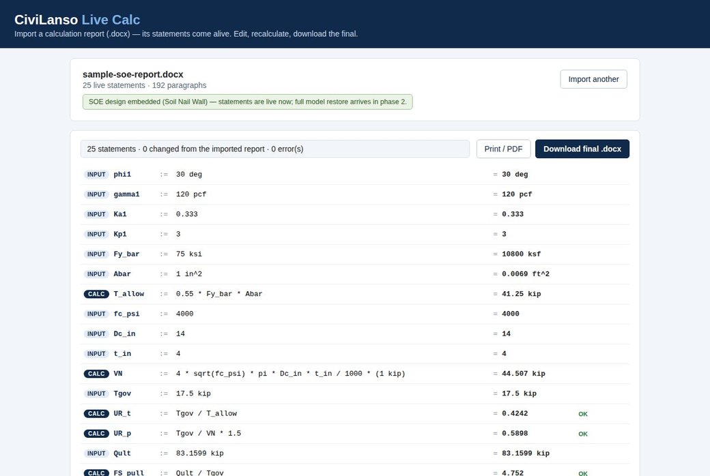Viewport: 710px width, 476px height.
Task: Click the CALC badge on the T_allow row
Action: [x=96, y=294]
